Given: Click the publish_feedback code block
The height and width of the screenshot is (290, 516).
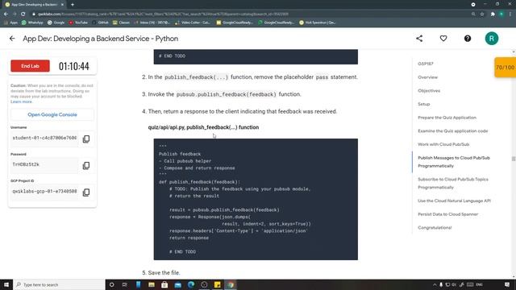Looking at the screenshot, I should (256, 199).
